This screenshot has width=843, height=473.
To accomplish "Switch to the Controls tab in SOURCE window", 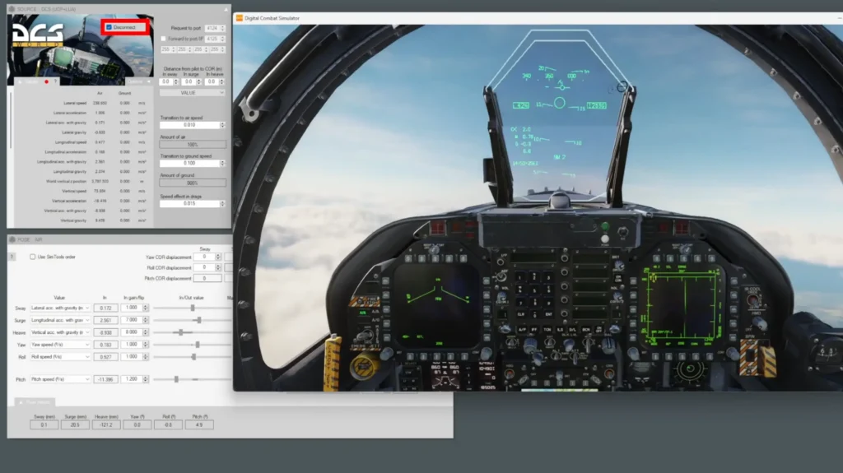I will (x=137, y=81).
